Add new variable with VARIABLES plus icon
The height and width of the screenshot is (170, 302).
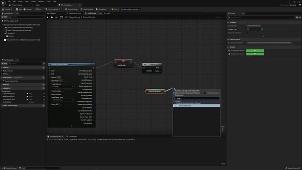43,88
